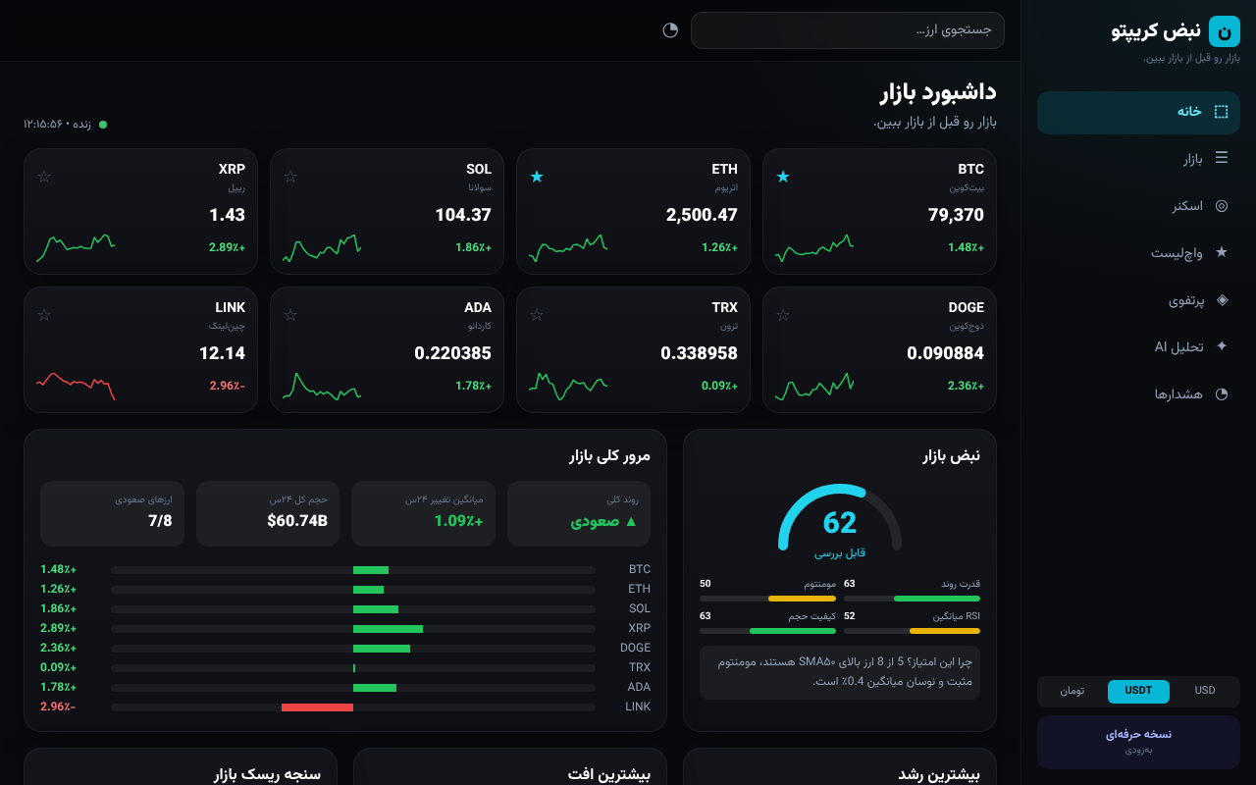Click the مومنتوم progress bar
This screenshot has width=1256, height=785.
767,599
